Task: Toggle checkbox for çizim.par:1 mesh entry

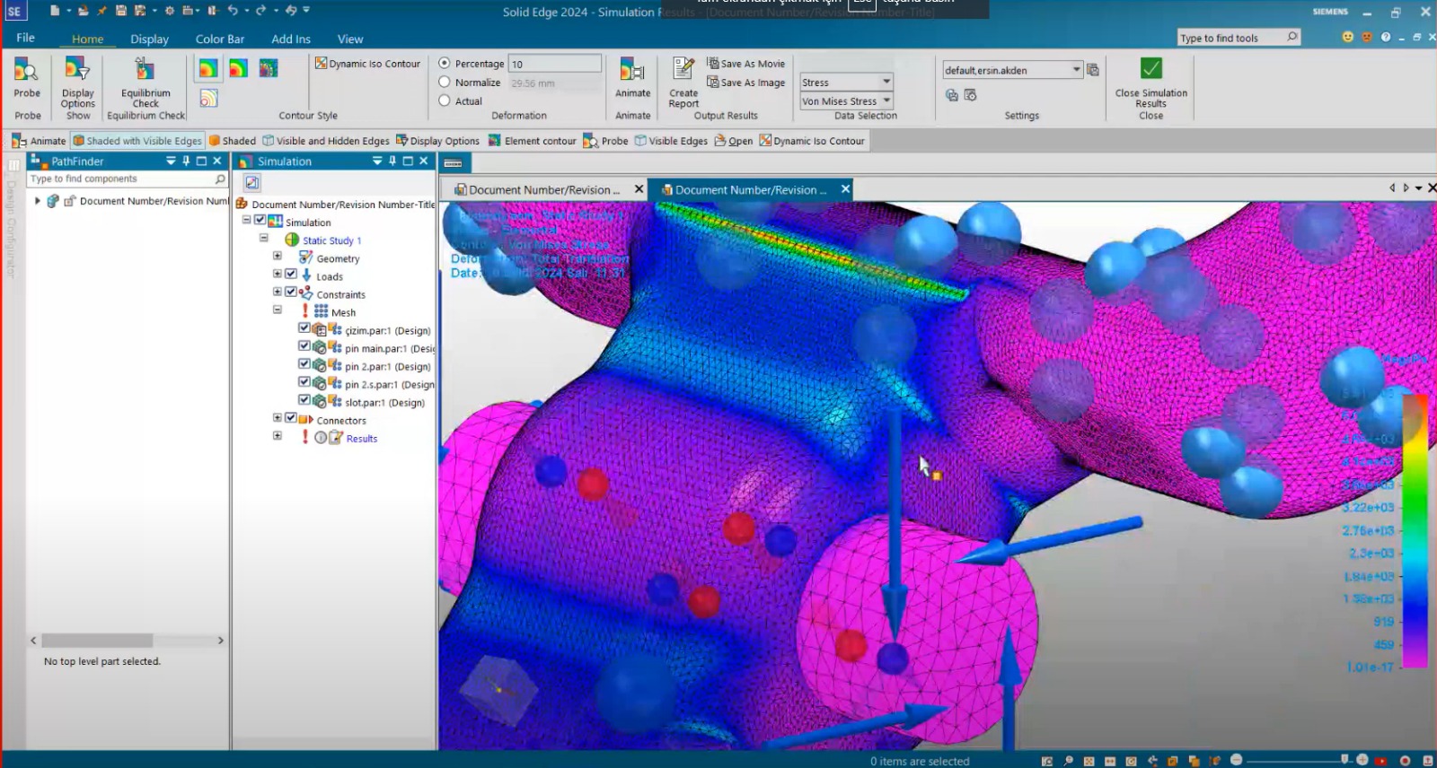Action: tap(304, 328)
